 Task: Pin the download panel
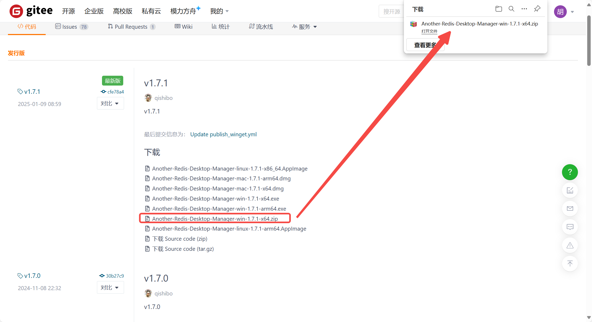pos(537,9)
